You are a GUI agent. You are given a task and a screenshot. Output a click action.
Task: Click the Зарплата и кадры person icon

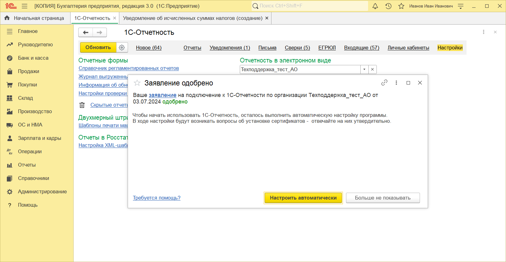point(10,138)
